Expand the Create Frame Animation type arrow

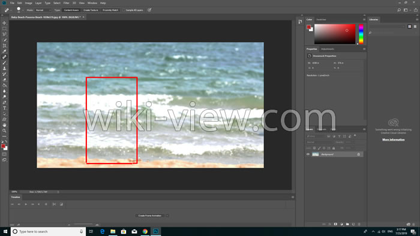[x=167, y=216]
